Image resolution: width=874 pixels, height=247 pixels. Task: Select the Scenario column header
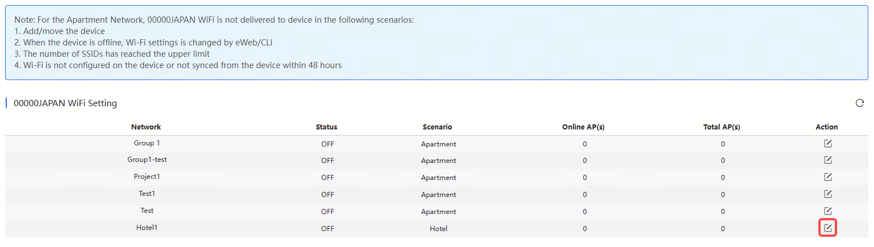(x=437, y=127)
